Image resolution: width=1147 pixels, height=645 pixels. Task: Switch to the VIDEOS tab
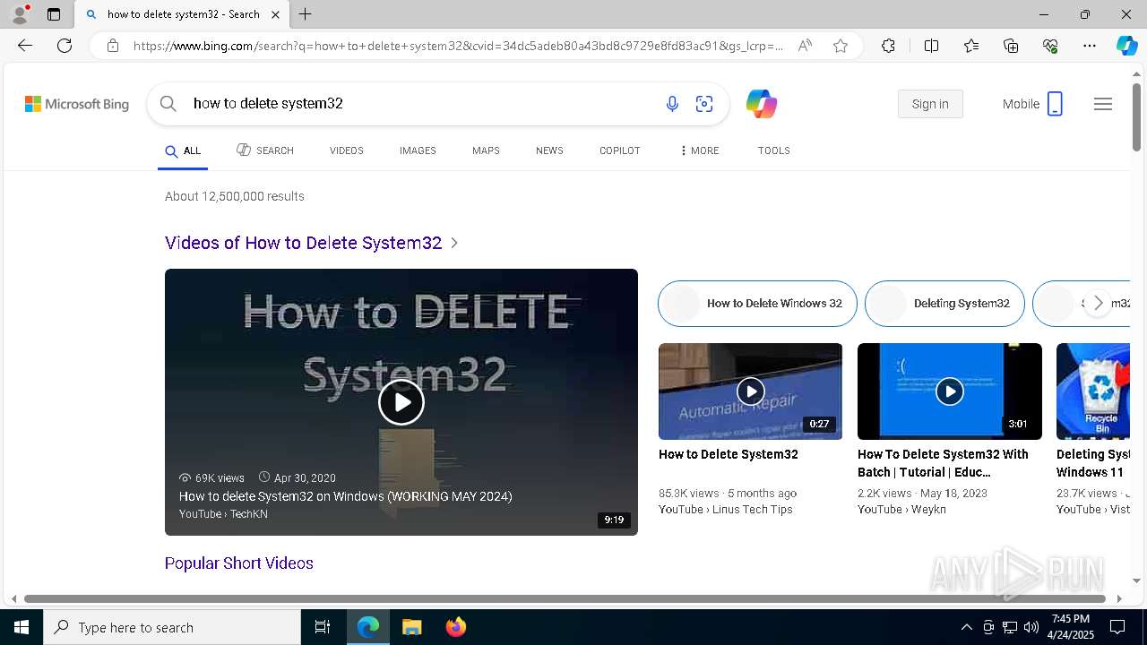(x=347, y=150)
